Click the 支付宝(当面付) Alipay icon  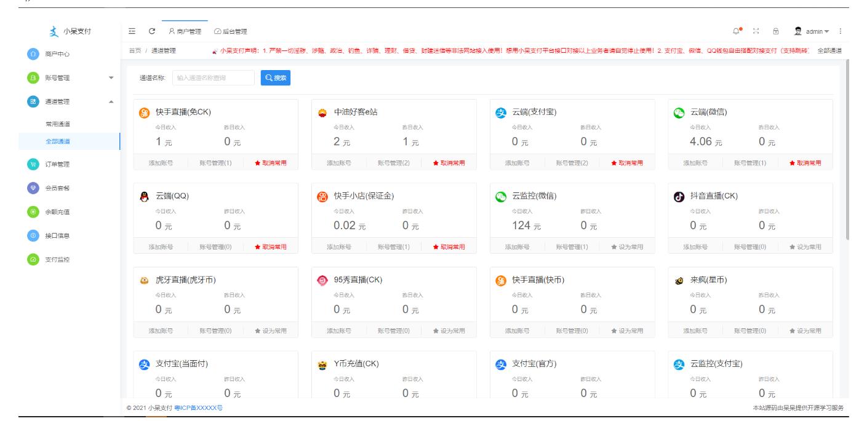point(145,364)
